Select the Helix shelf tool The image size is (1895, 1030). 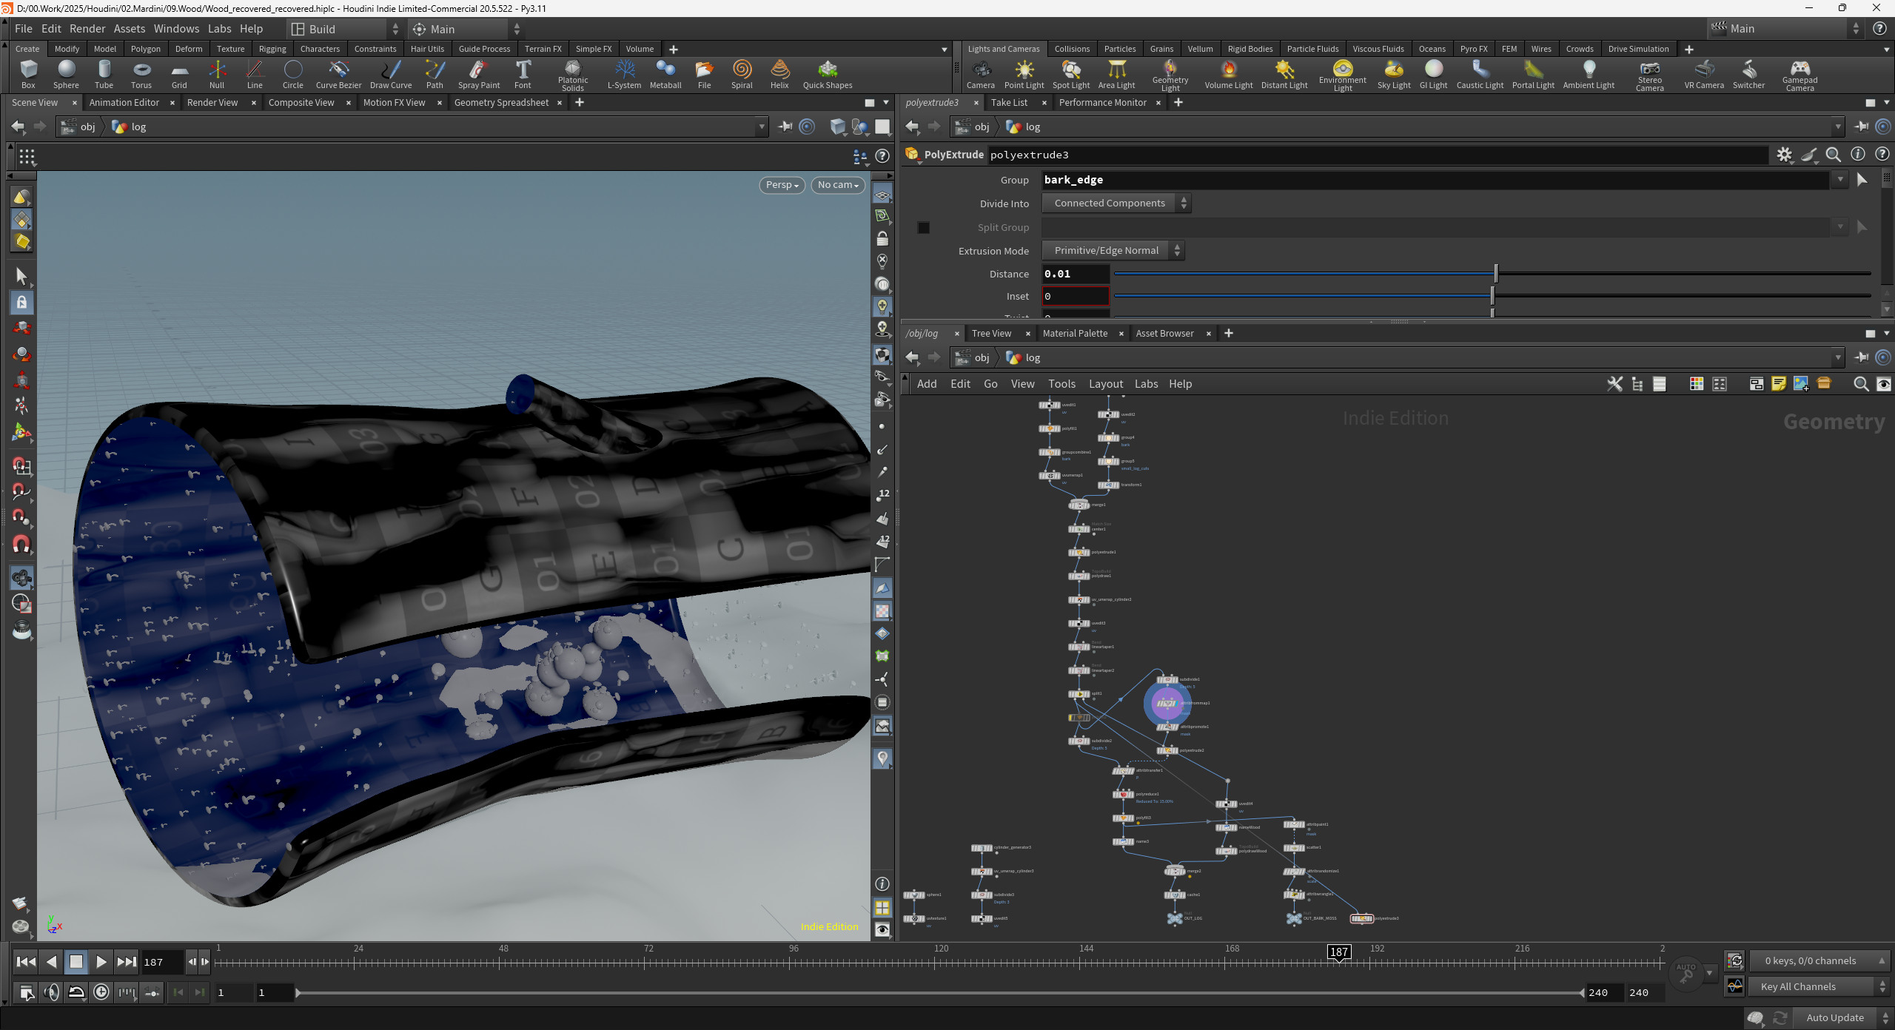[x=779, y=75]
